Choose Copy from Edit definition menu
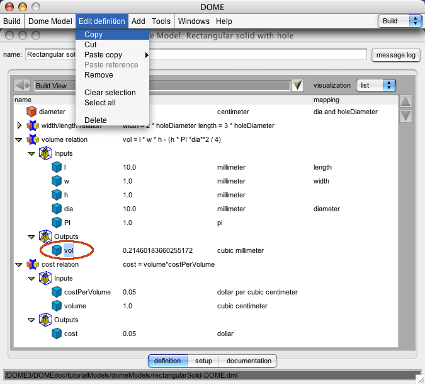This screenshot has height=384, width=425. [x=113, y=35]
